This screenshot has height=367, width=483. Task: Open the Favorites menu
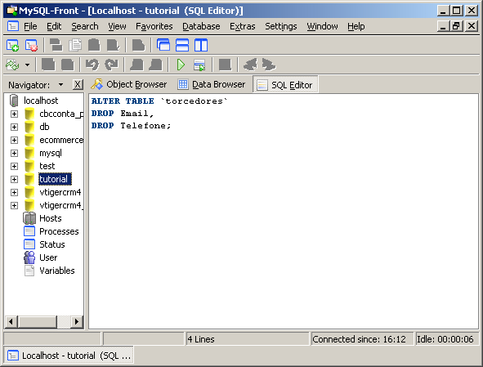(154, 26)
